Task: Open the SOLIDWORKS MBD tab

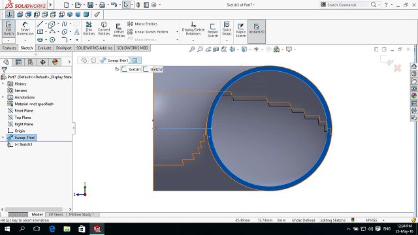Action: click(133, 48)
